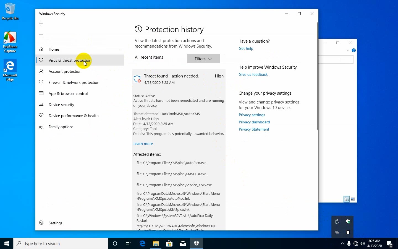Open Recycle Bin desktop icon

click(x=10, y=12)
